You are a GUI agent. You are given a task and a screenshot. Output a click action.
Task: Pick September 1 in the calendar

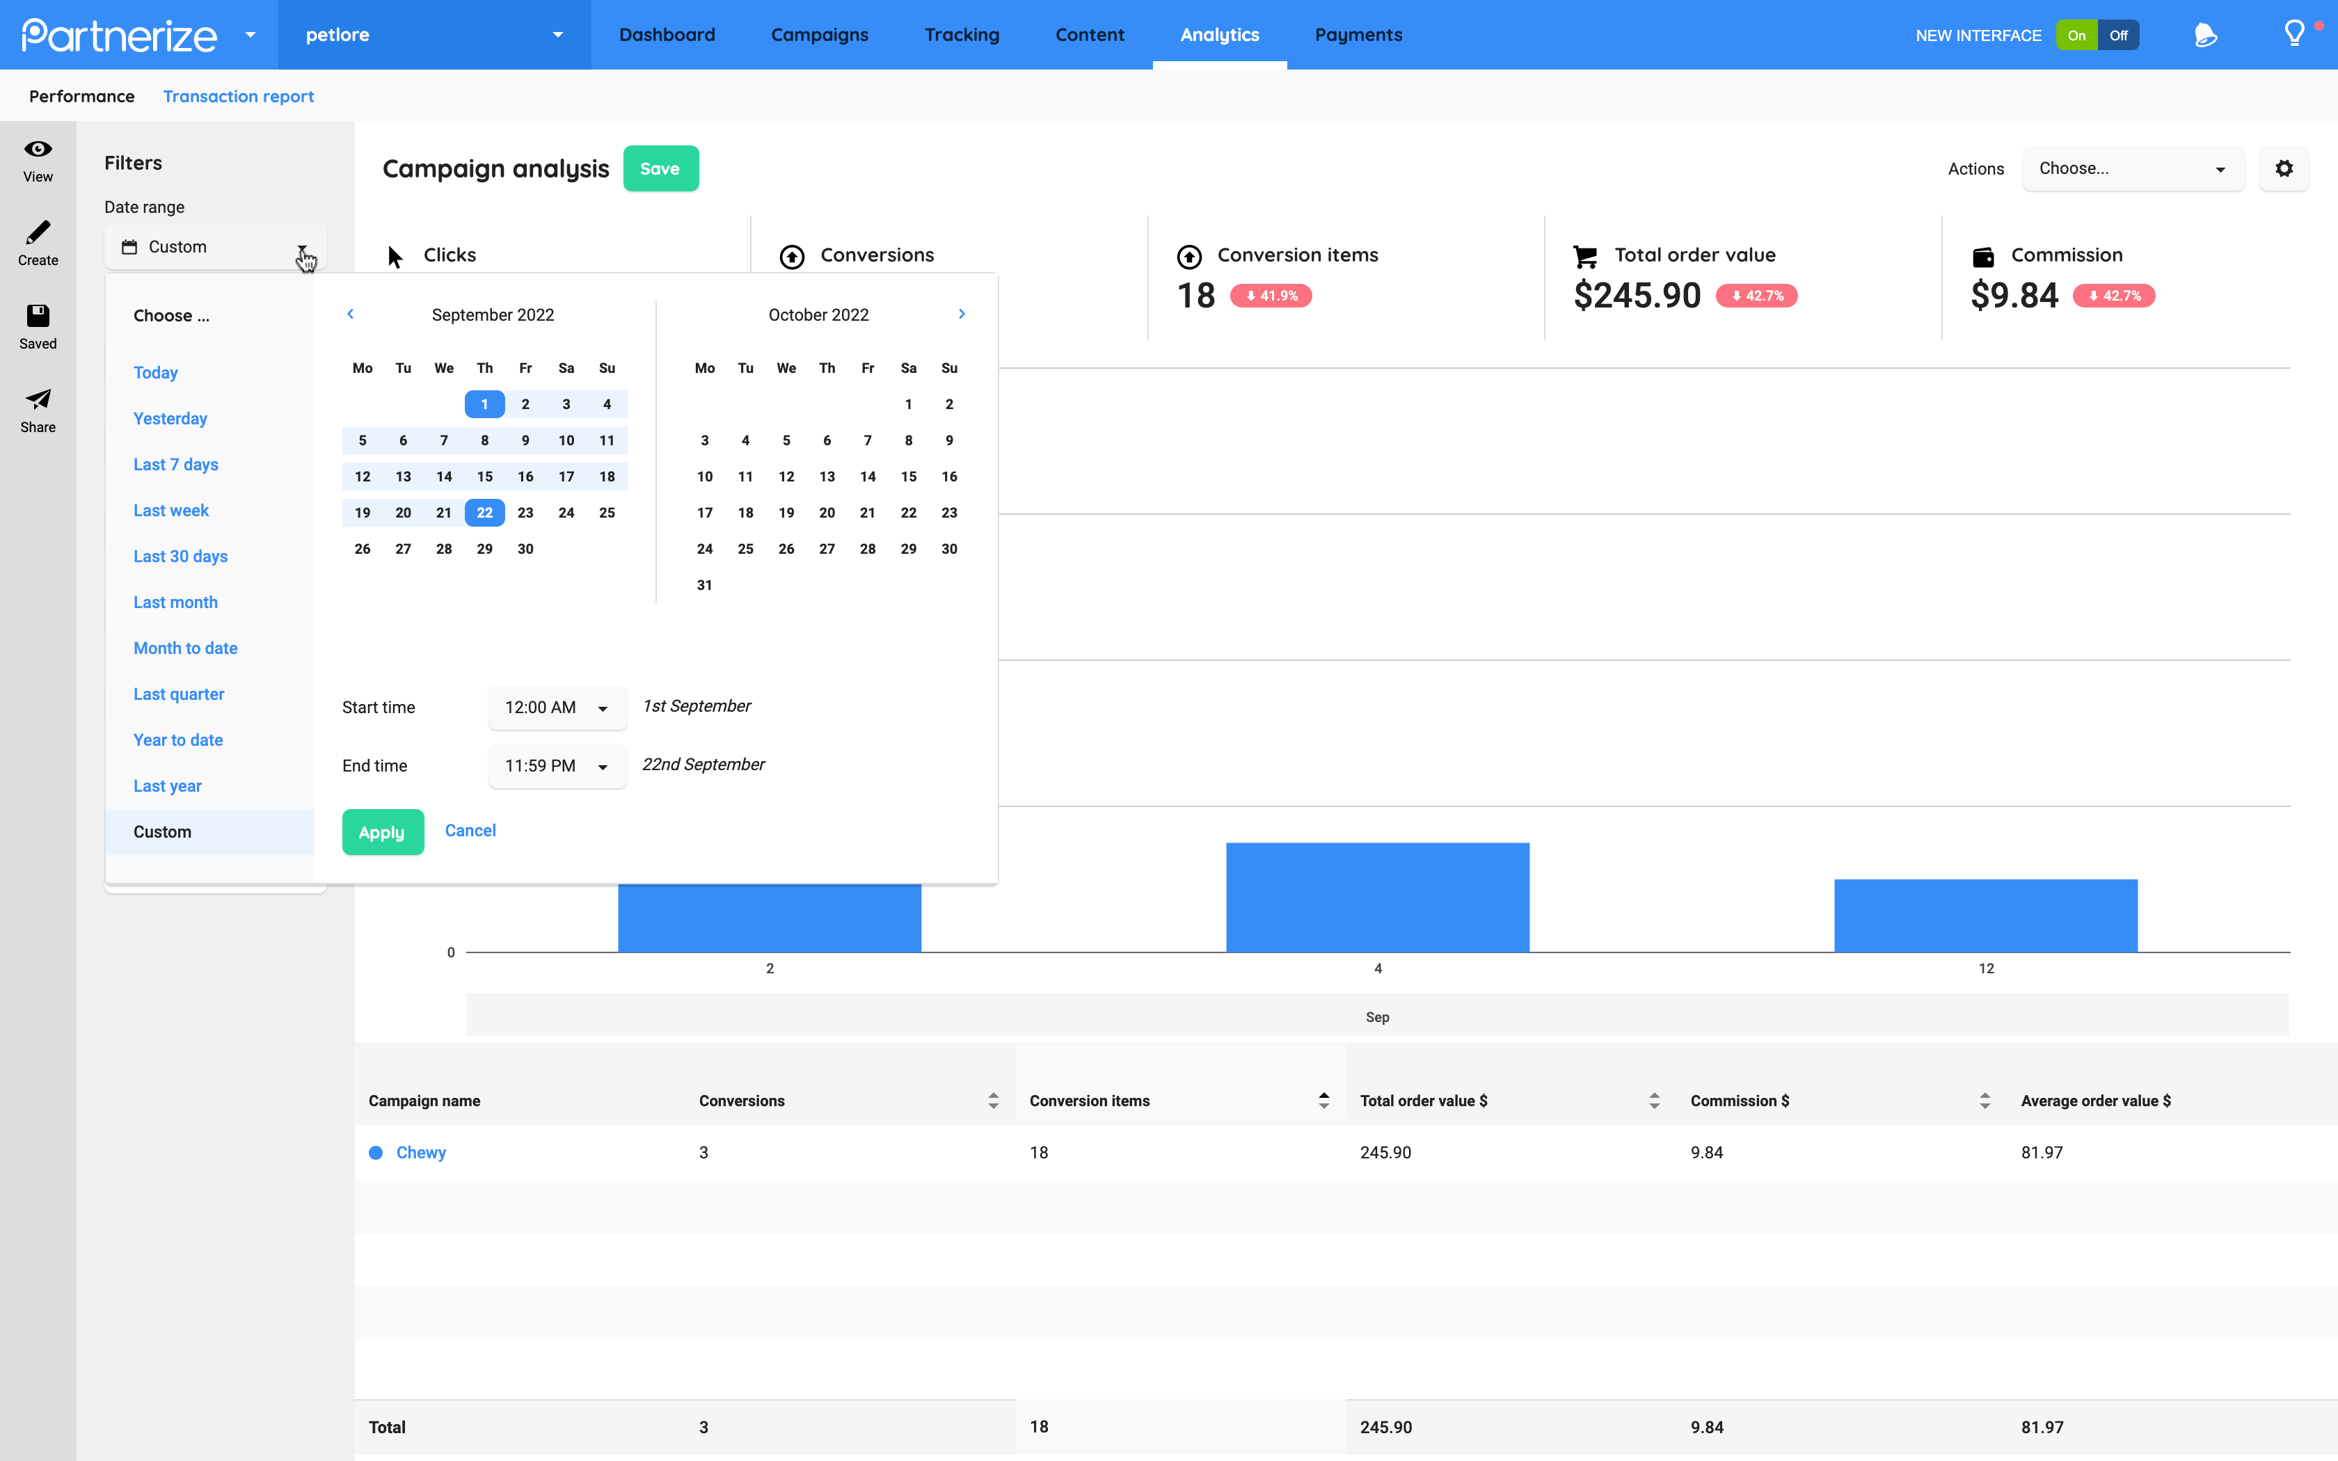(485, 404)
